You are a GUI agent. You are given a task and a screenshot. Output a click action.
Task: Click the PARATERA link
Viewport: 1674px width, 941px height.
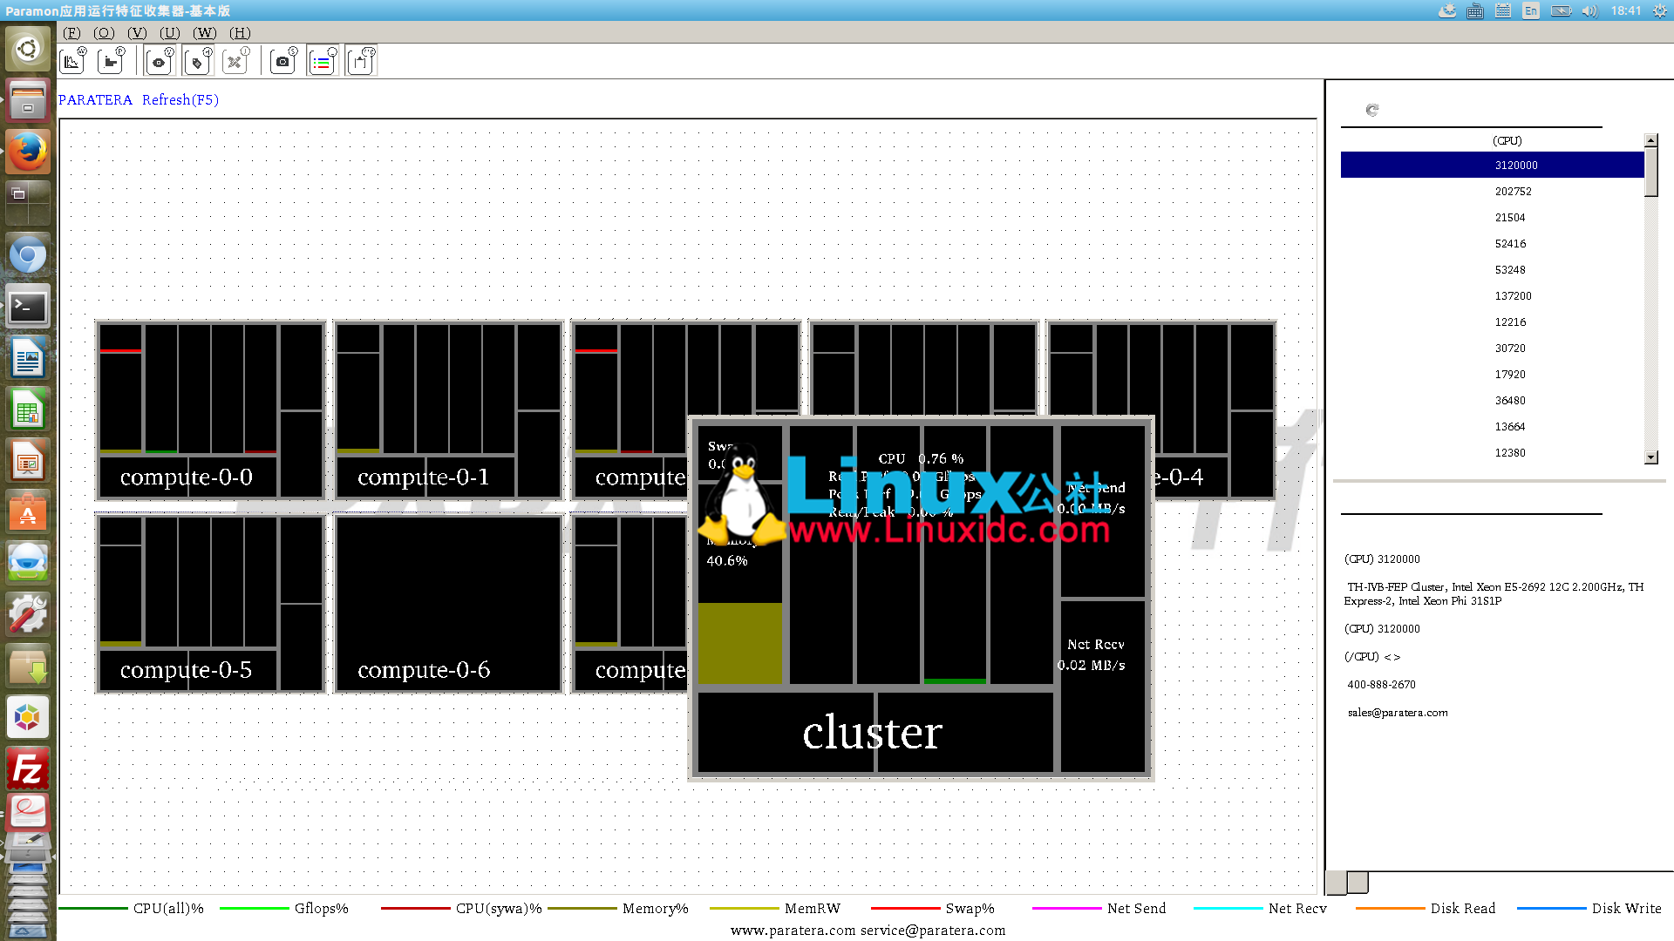pos(95,100)
